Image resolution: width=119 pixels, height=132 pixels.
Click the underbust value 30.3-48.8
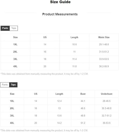click(x=107, y=108)
